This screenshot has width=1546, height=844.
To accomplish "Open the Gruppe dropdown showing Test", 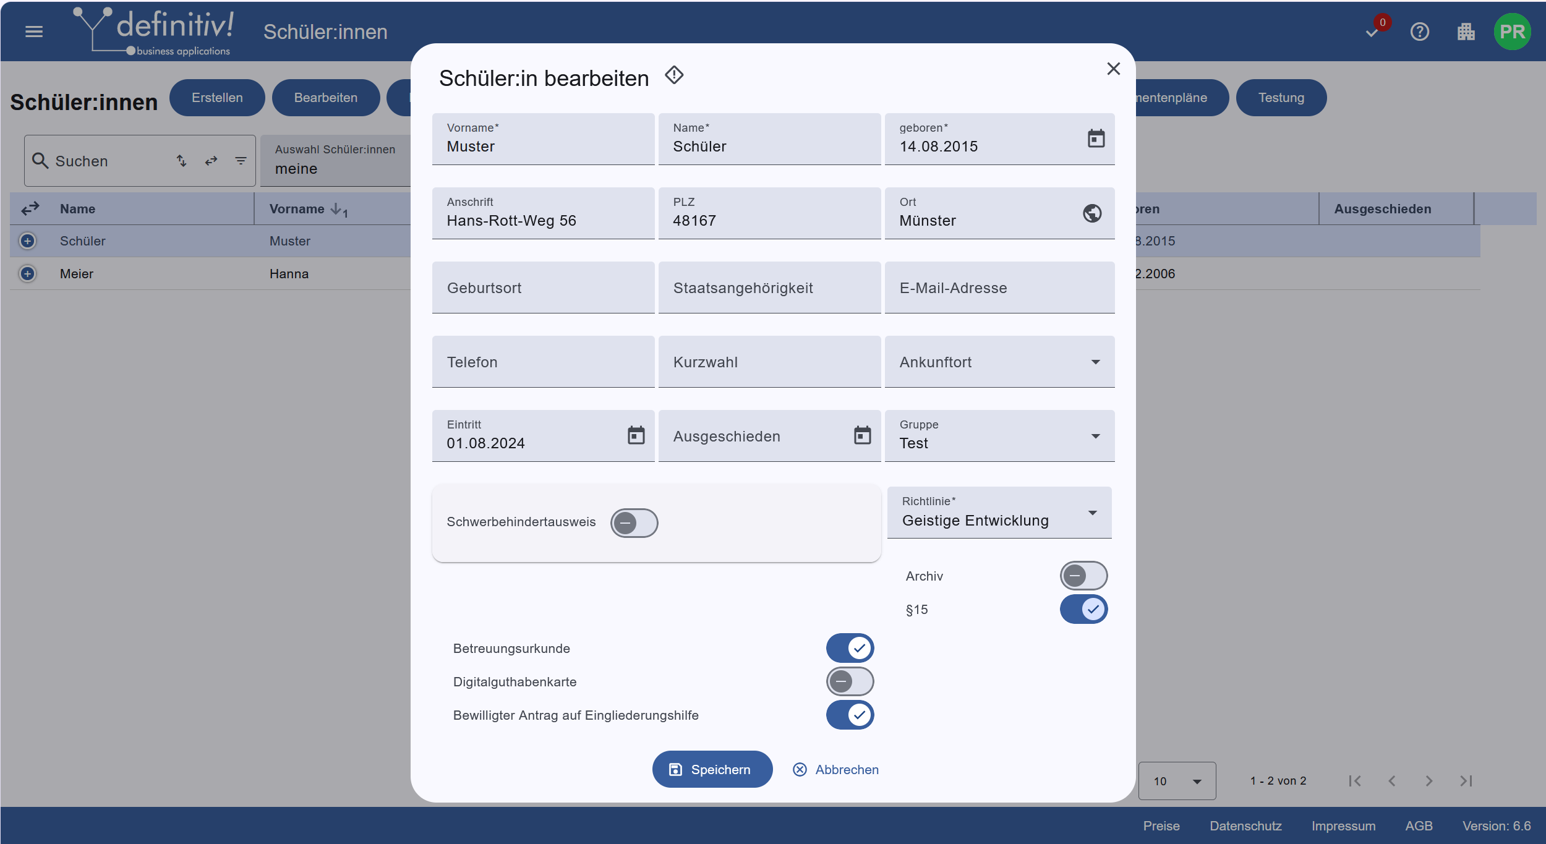I will pyautogui.click(x=999, y=437).
